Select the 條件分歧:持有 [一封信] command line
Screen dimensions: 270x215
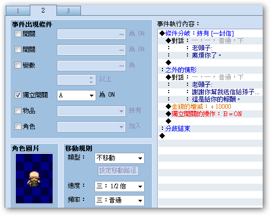[210, 33]
